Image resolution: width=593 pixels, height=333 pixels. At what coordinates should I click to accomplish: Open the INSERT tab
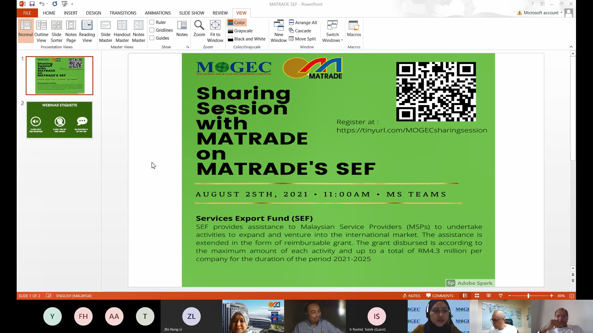(71, 13)
